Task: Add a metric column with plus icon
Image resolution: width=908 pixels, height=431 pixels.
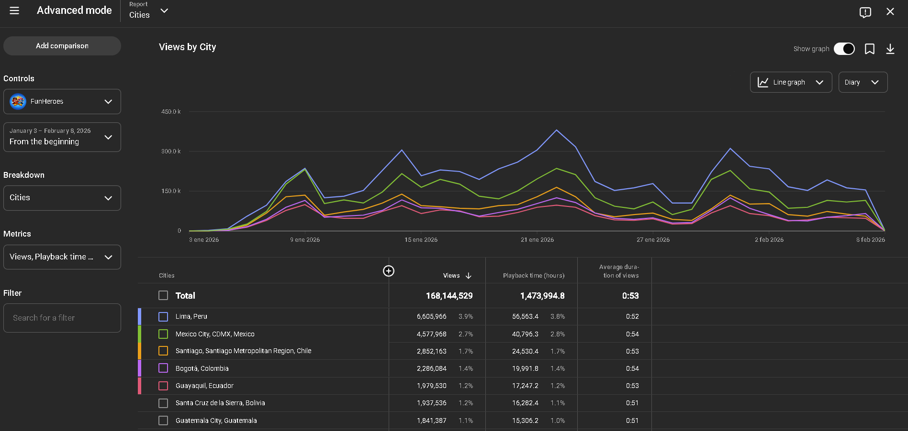Action: tap(388, 271)
